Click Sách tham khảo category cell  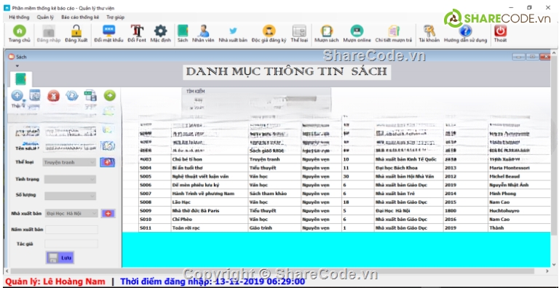274,193
